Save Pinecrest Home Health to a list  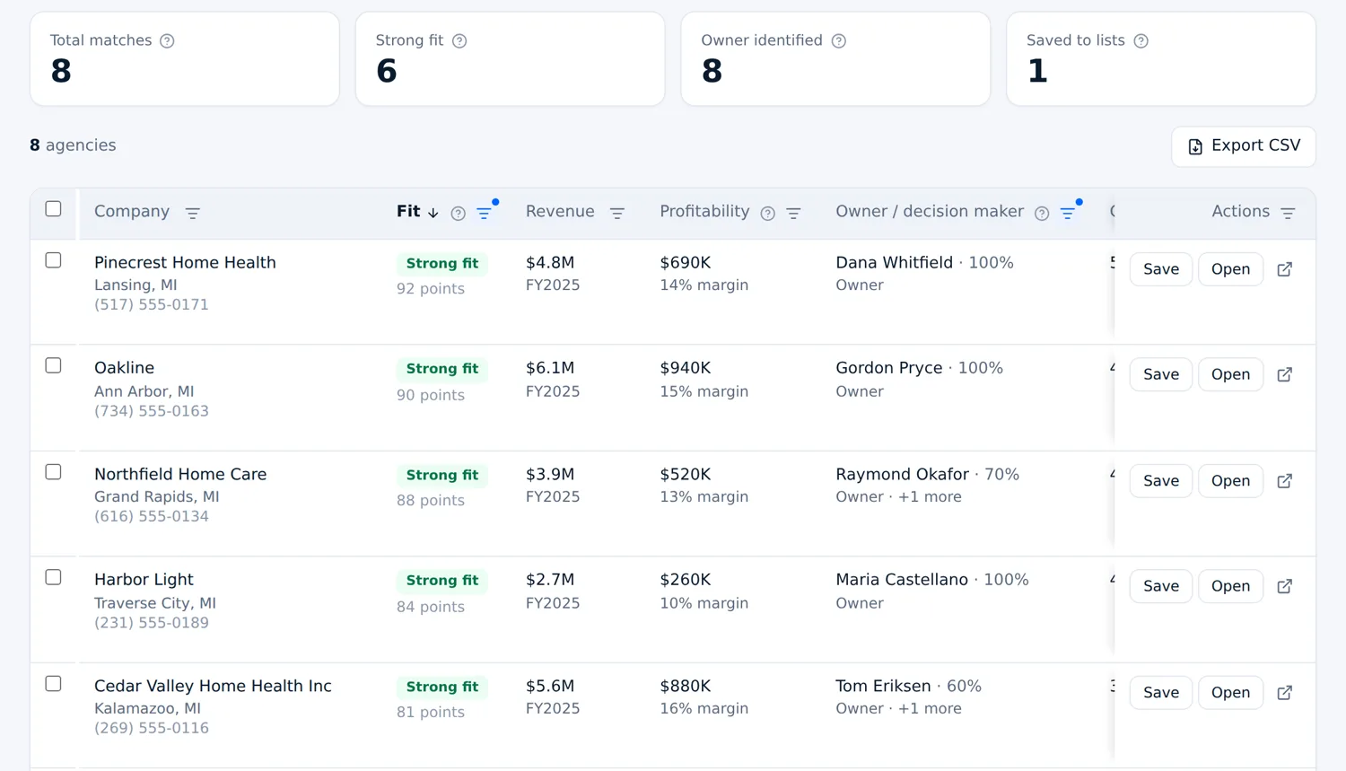click(1161, 269)
